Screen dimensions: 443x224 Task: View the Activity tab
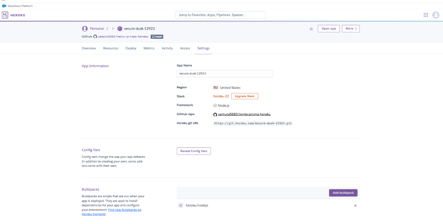coord(167,48)
